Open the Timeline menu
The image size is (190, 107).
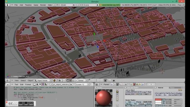coord(28,5)
